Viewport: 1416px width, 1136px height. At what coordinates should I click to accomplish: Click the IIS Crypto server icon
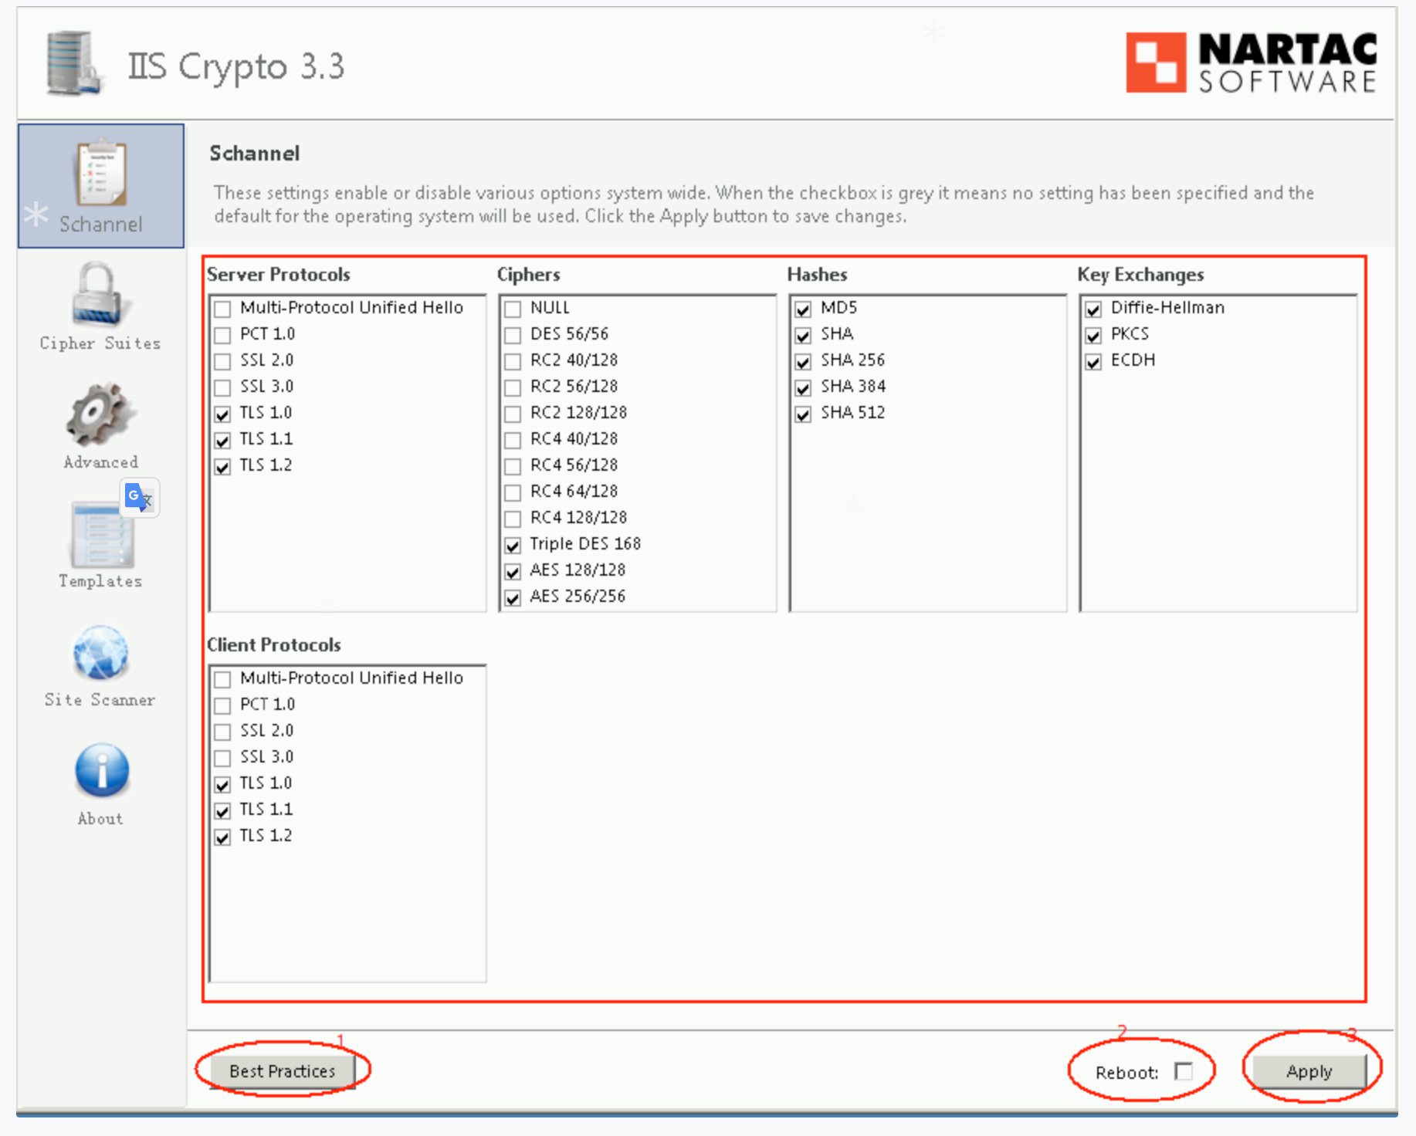pos(73,64)
